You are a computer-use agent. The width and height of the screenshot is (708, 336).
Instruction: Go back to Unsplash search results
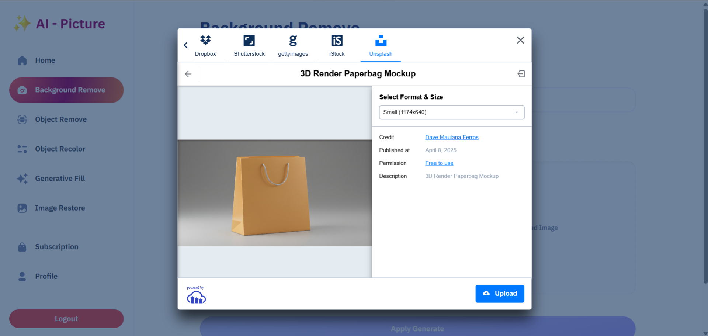coord(188,74)
